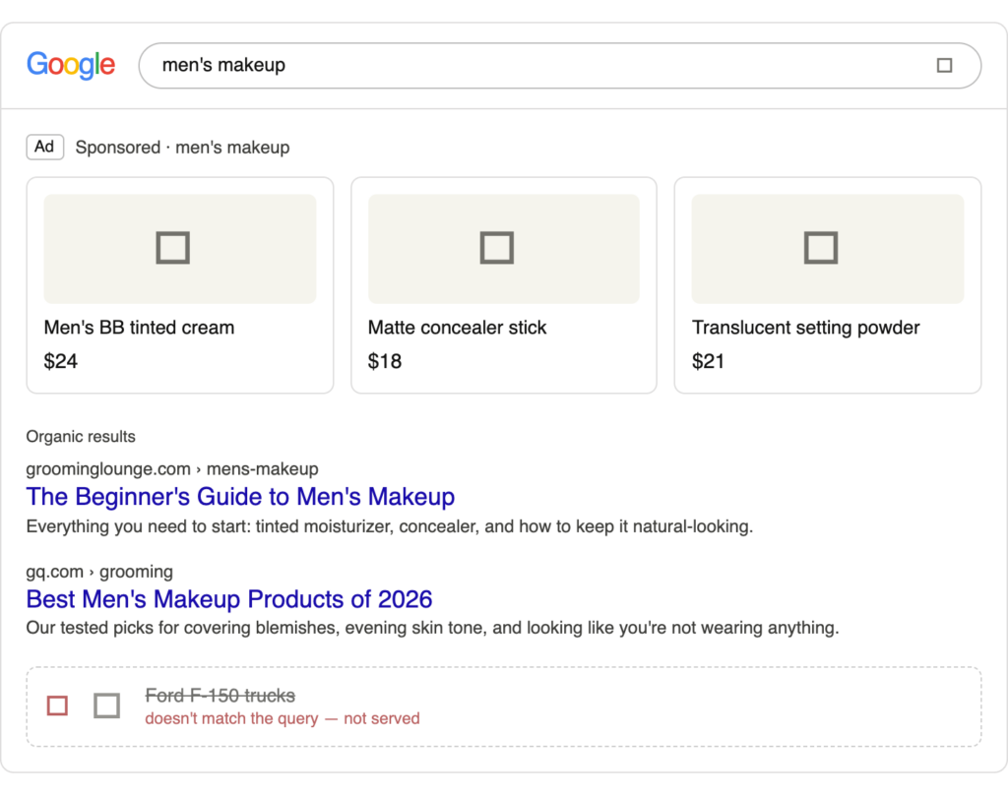Open Best Men's Makeup Products of 2026
Screen dimensions: 1008x795
tap(228, 599)
